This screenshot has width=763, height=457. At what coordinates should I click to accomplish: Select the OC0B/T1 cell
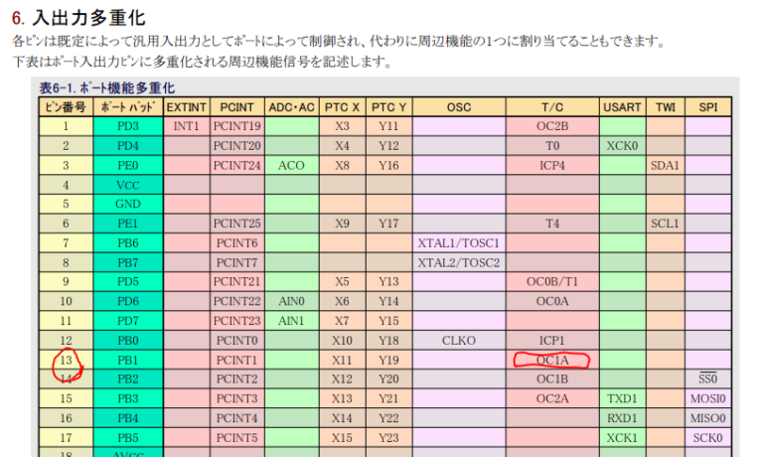tap(552, 281)
